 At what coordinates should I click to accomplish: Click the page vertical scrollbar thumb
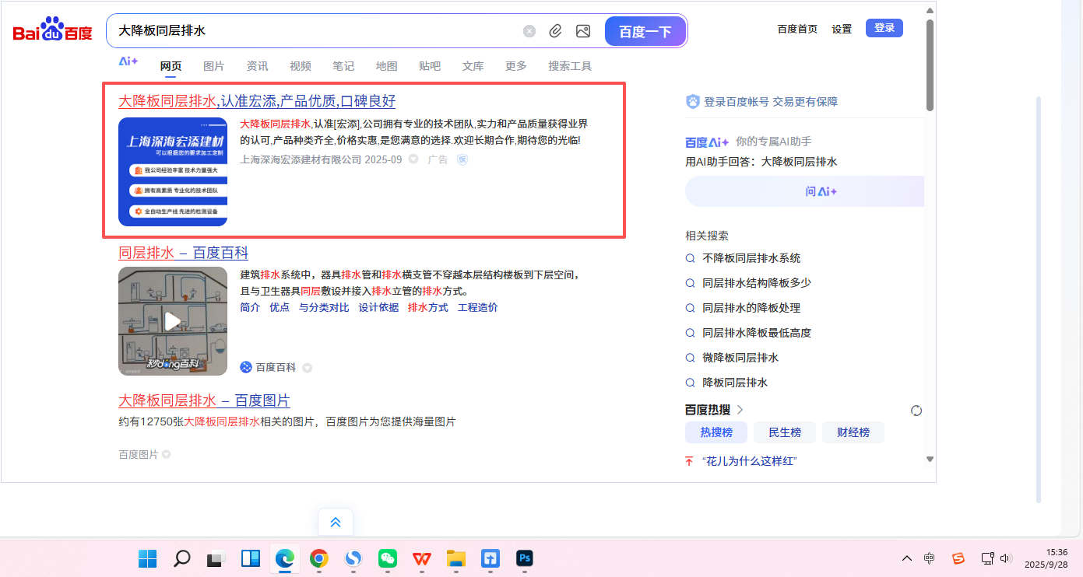click(930, 66)
